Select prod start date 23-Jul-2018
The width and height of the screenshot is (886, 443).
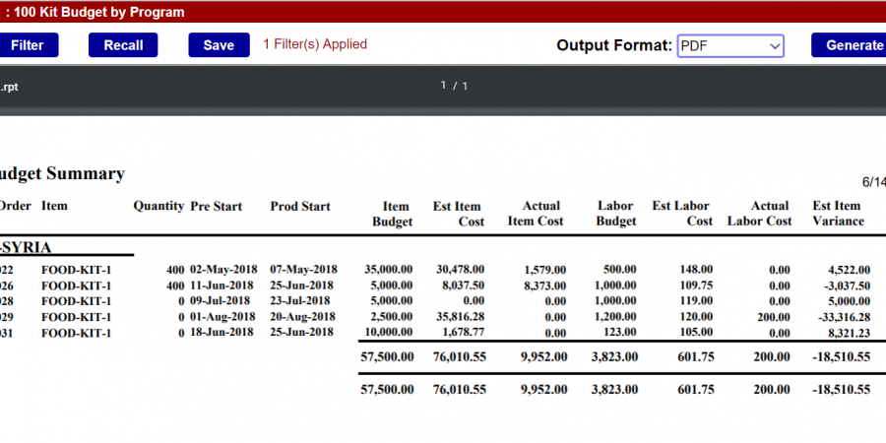300,300
